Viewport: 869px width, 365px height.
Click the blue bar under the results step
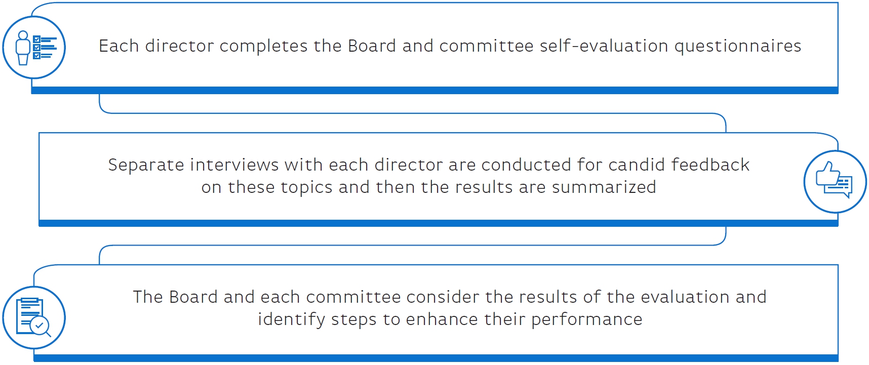pos(436,358)
